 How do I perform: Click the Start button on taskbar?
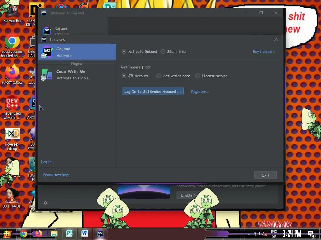pyautogui.click(x=7, y=234)
